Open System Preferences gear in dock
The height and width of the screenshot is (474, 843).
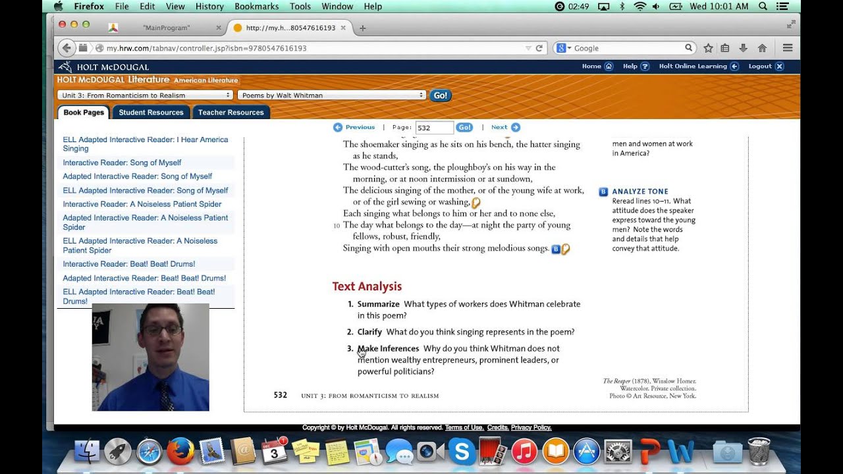pyautogui.click(x=618, y=452)
